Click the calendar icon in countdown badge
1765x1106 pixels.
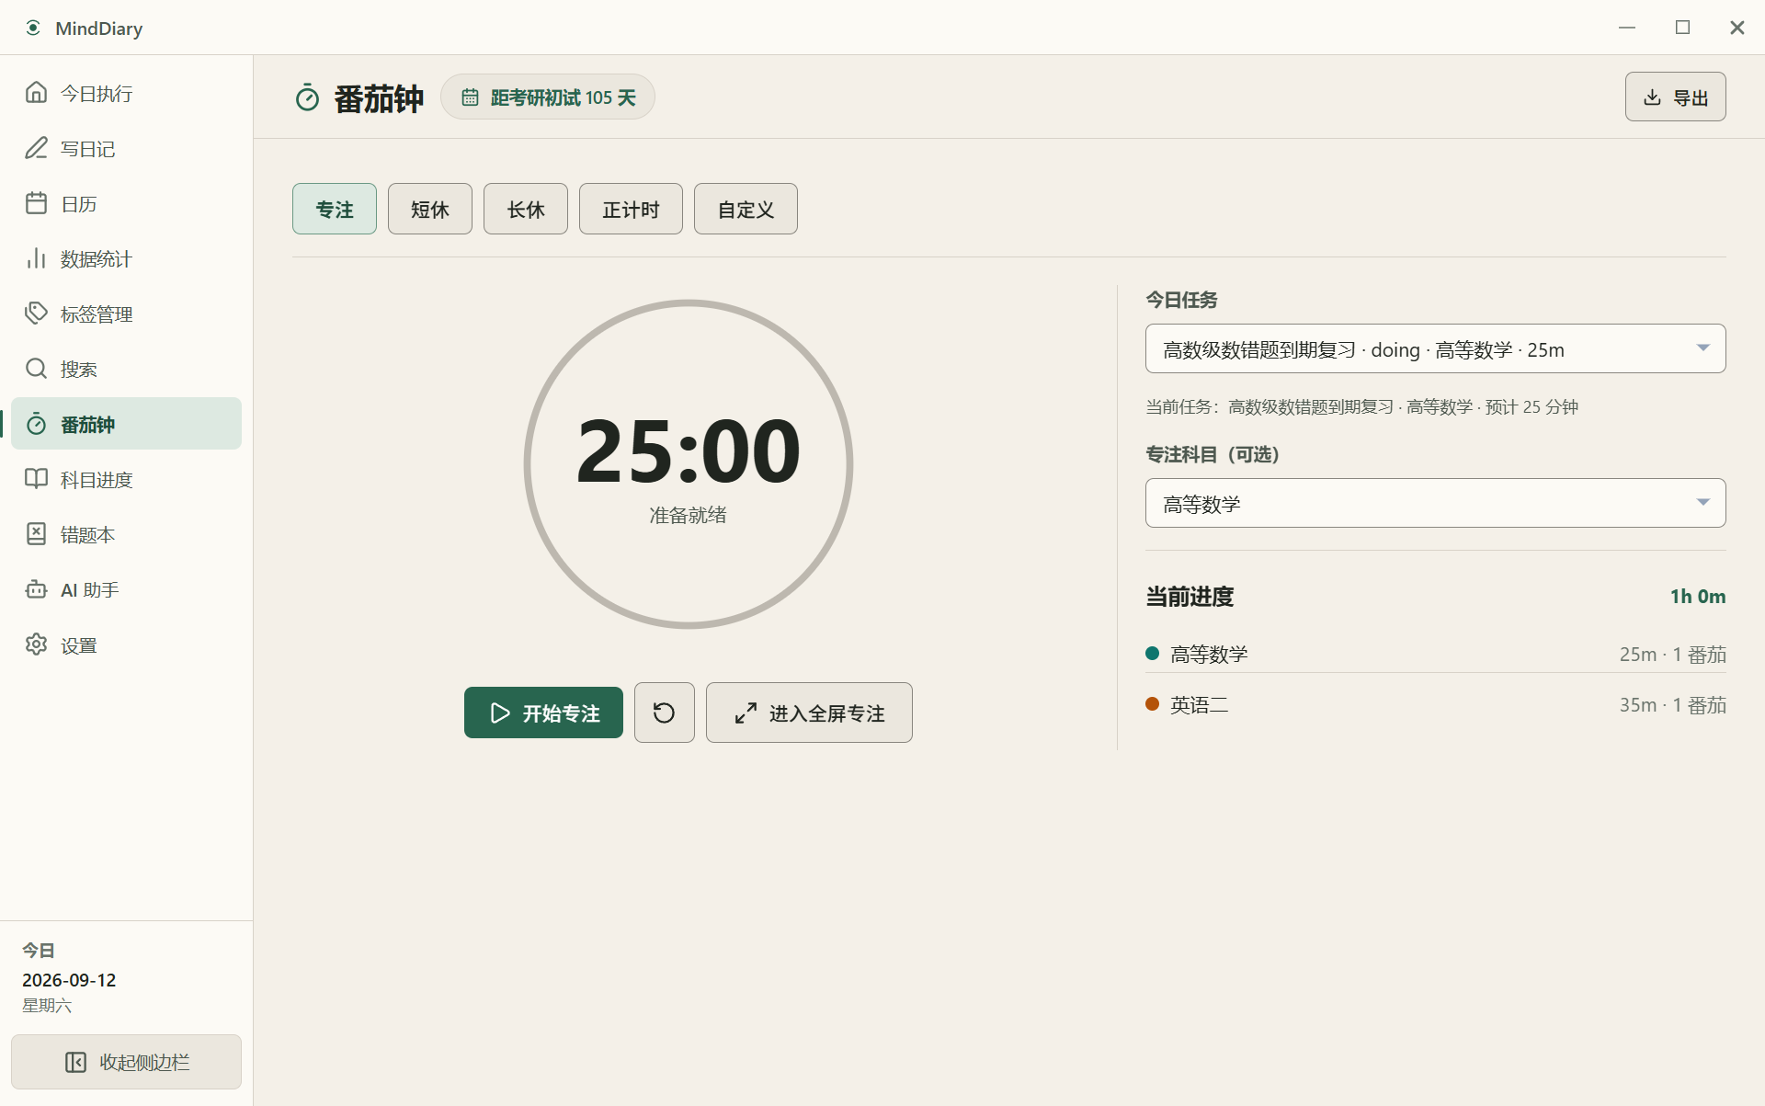click(470, 97)
